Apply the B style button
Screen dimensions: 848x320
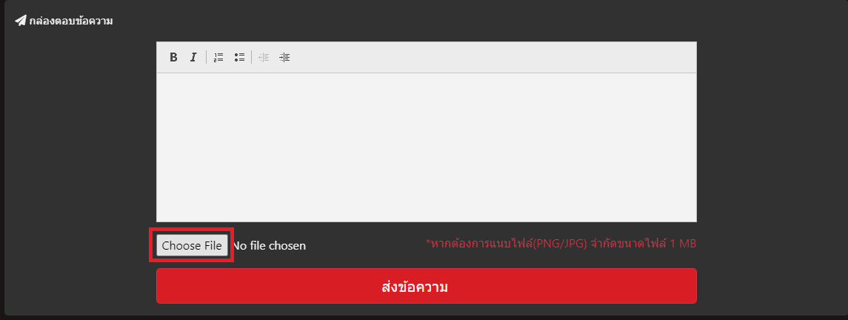tap(173, 57)
